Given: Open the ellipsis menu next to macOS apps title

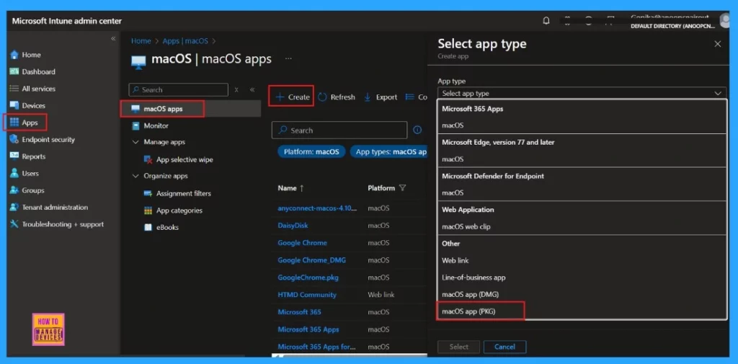Looking at the screenshot, I should click(x=288, y=59).
